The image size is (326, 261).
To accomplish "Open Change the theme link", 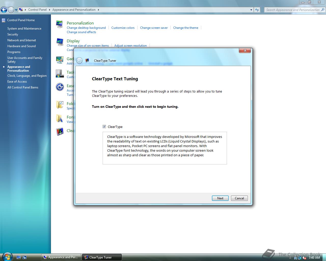I will 186,28.
